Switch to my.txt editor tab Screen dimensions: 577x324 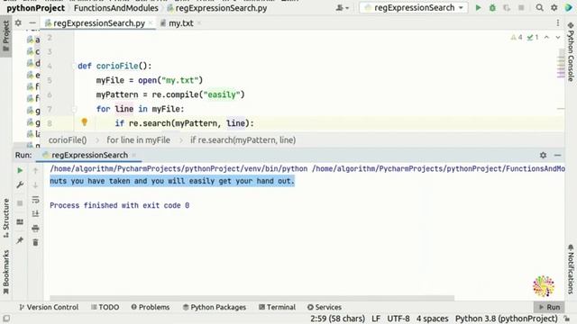(x=180, y=23)
